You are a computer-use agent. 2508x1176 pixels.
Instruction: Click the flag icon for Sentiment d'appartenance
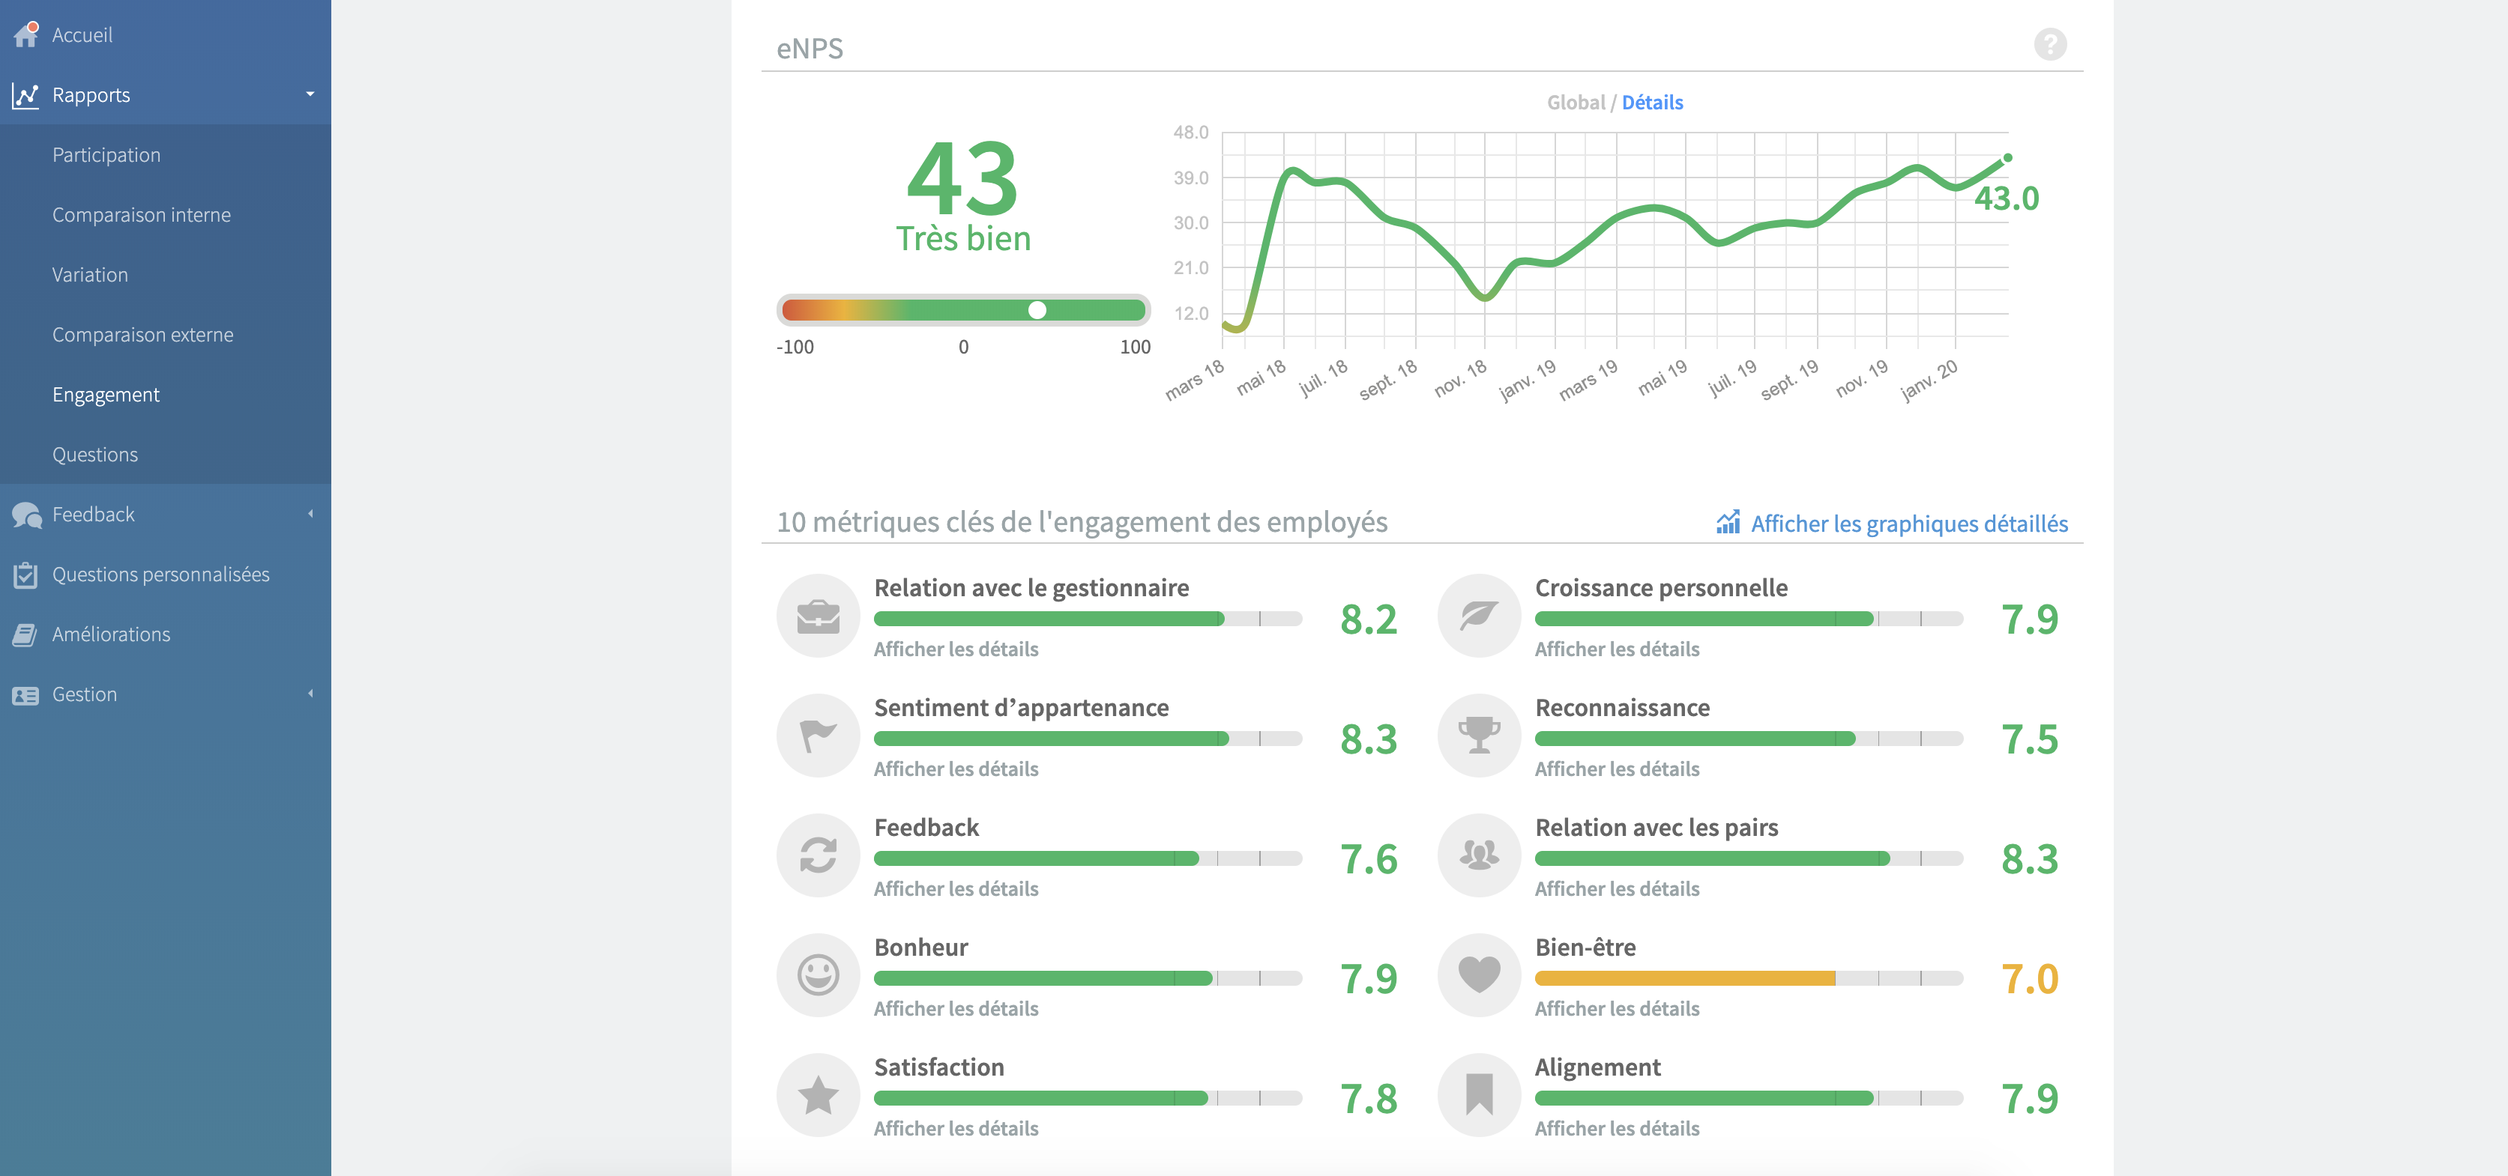point(818,736)
